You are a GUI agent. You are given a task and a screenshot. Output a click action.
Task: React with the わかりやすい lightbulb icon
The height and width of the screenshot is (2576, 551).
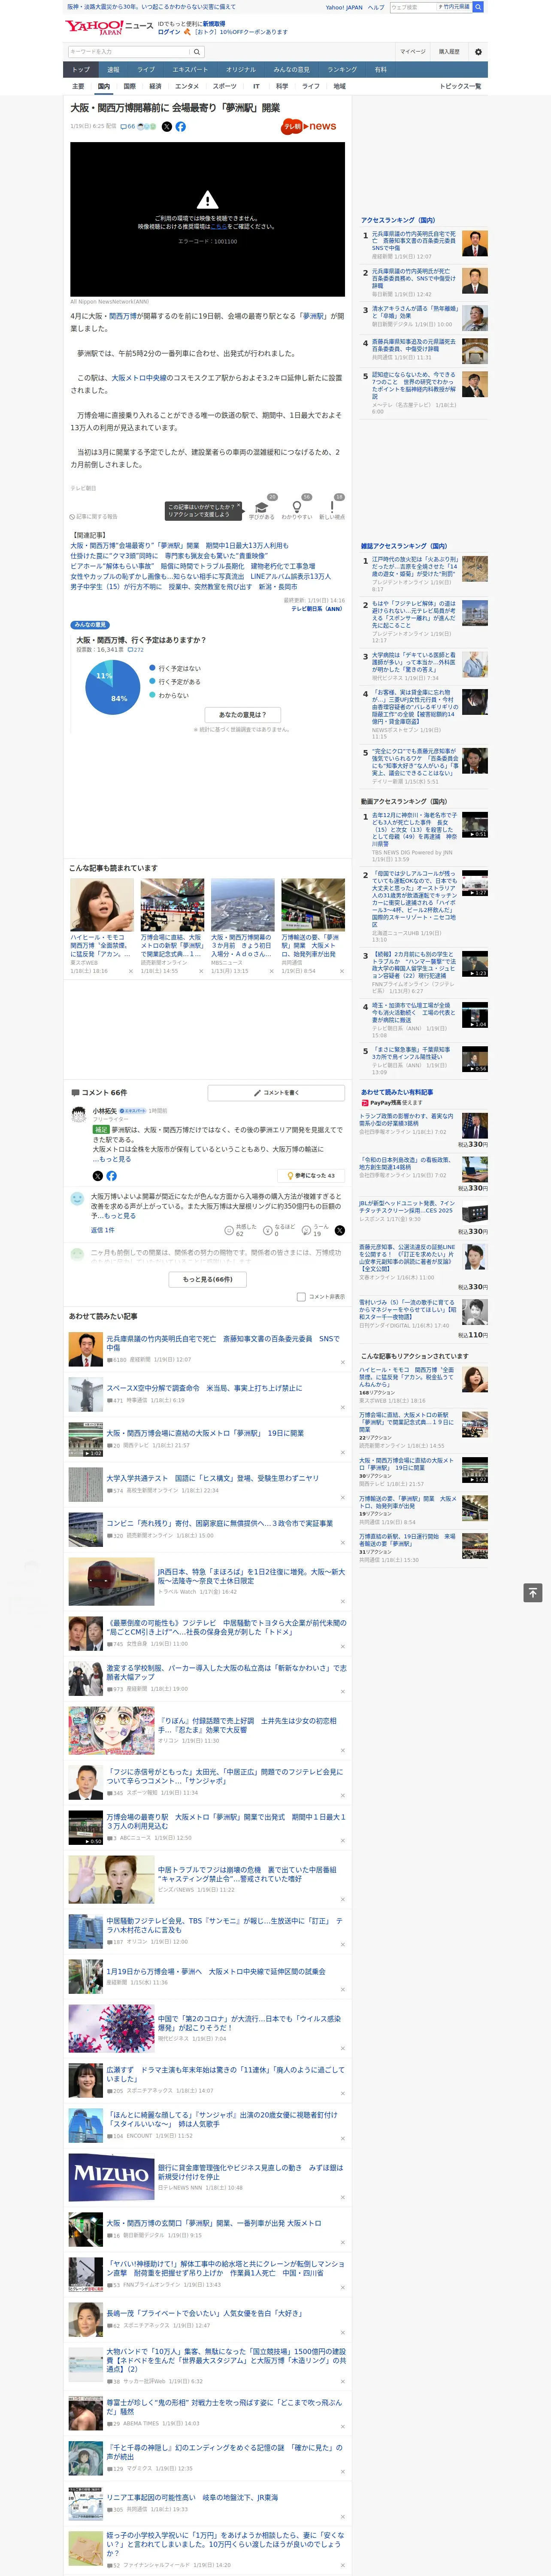(x=297, y=507)
